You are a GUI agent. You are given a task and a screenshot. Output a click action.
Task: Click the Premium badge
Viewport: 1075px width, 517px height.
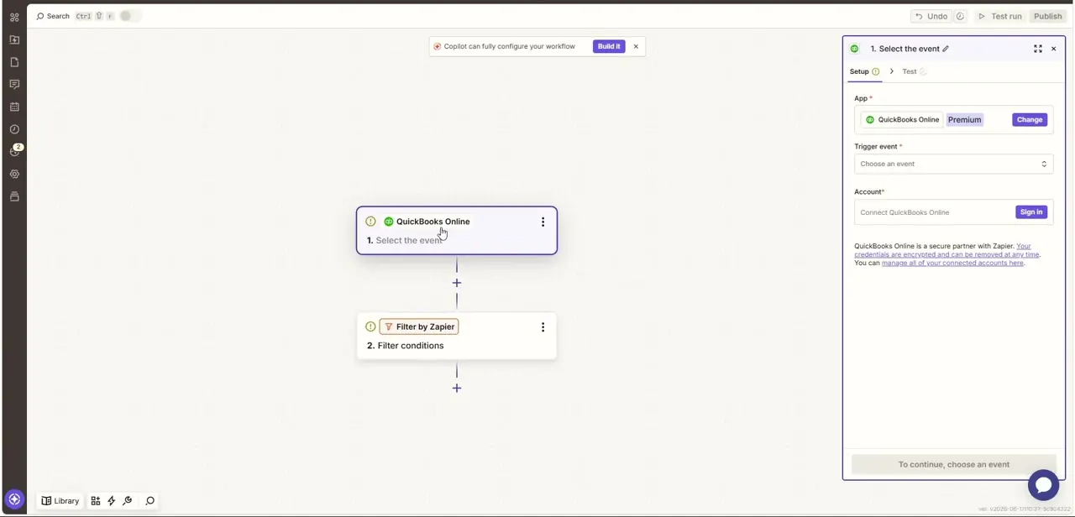pyautogui.click(x=964, y=120)
